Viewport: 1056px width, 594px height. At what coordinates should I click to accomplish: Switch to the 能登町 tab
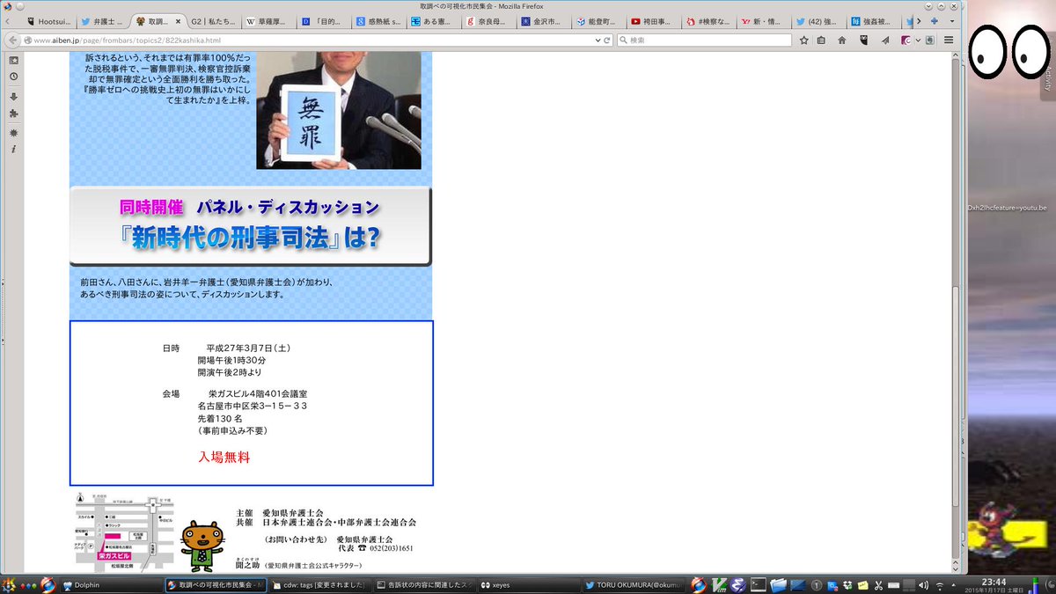pos(601,20)
